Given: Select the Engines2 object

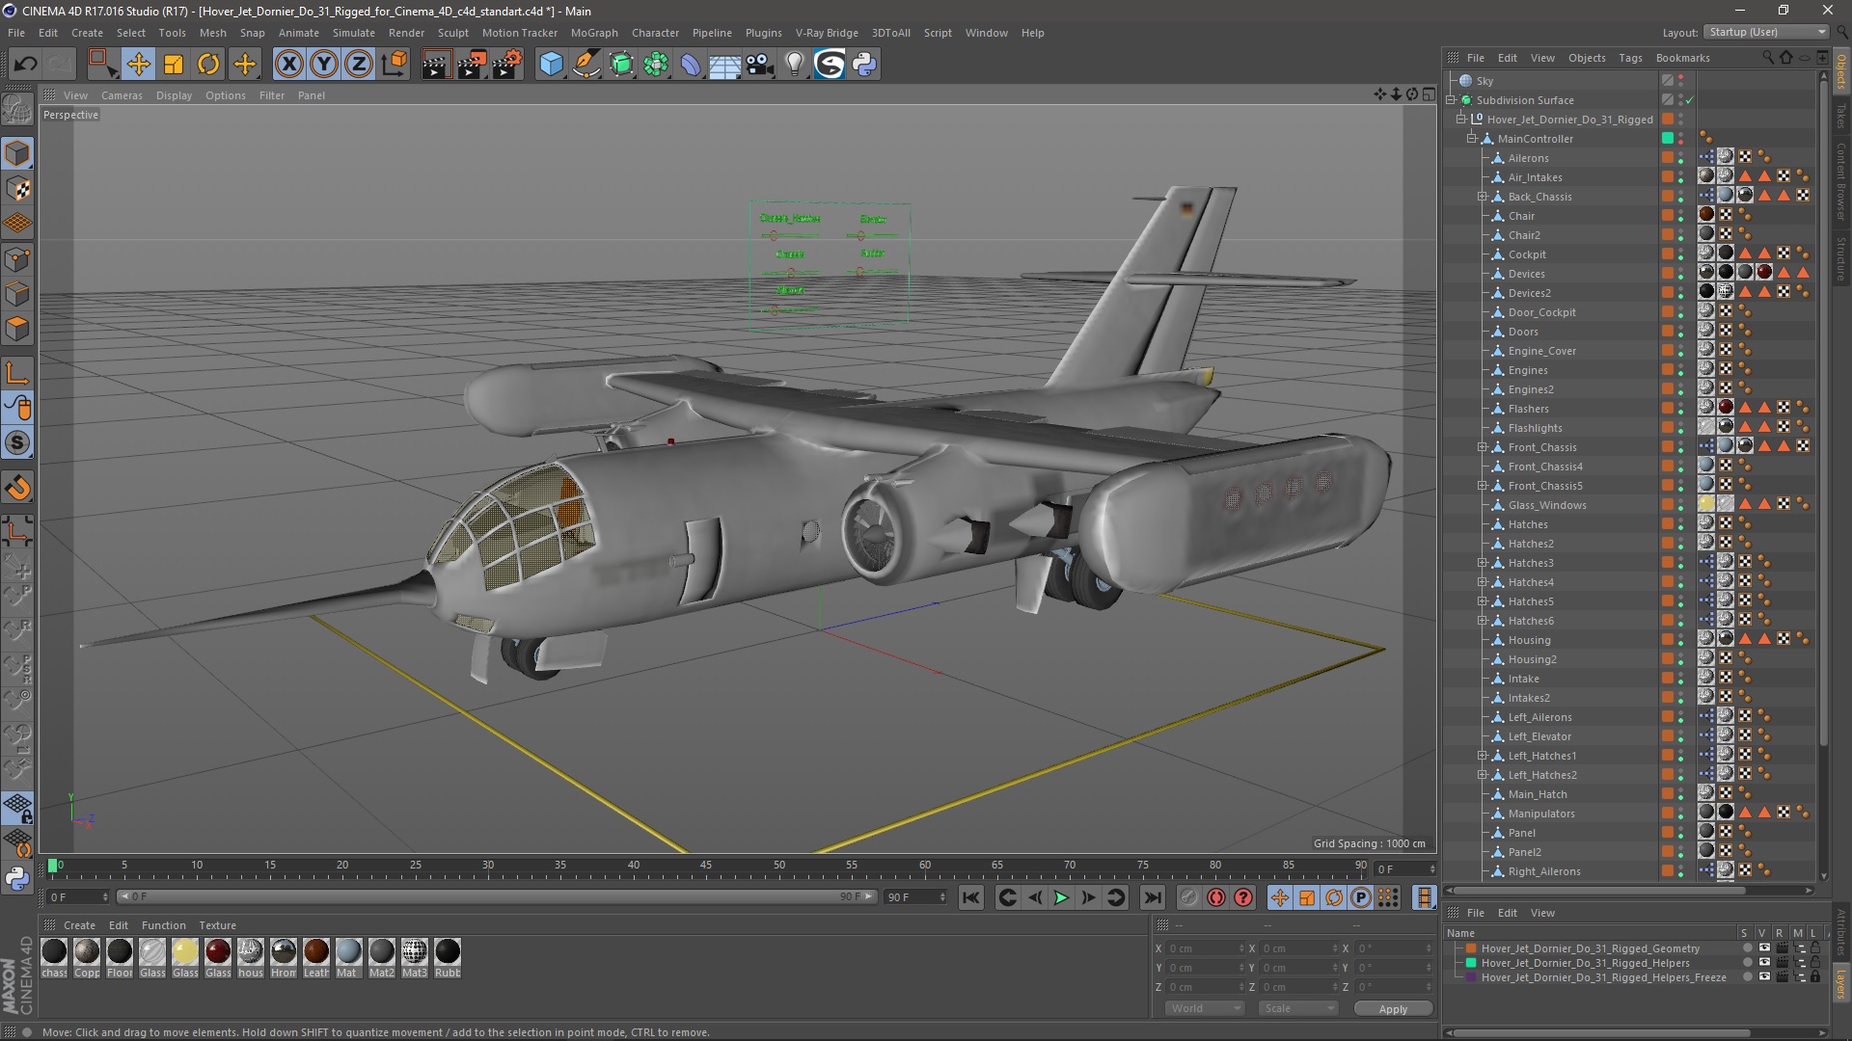Looking at the screenshot, I should 1531,389.
